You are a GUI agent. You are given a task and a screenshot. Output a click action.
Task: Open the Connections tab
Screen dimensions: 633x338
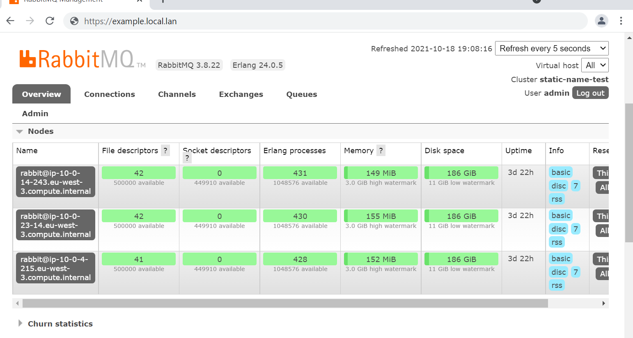coord(110,94)
